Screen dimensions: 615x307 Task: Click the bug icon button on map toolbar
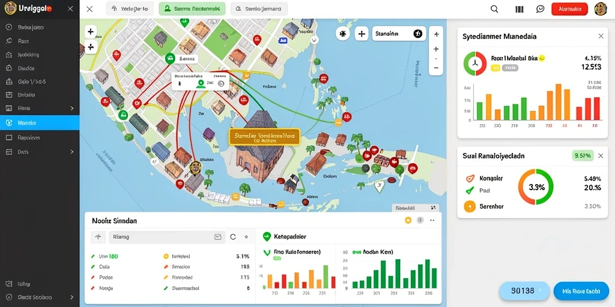pyautogui.click(x=343, y=34)
